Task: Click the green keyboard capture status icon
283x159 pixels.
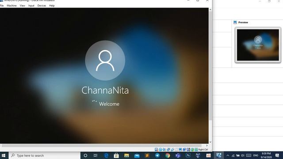Action: point(196,149)
